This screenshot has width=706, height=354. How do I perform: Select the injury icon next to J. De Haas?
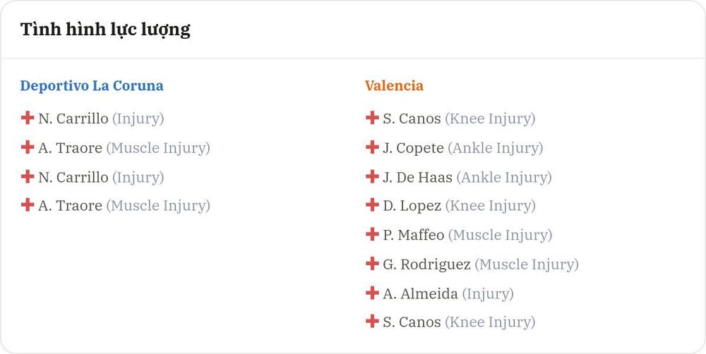click(x=372, y=176)
